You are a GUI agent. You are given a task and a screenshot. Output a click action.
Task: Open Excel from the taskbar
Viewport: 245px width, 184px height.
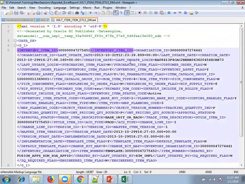point(125,179)
